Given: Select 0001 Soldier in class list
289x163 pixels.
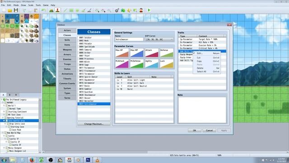Looking at the screenshot, I should point(94,38).
